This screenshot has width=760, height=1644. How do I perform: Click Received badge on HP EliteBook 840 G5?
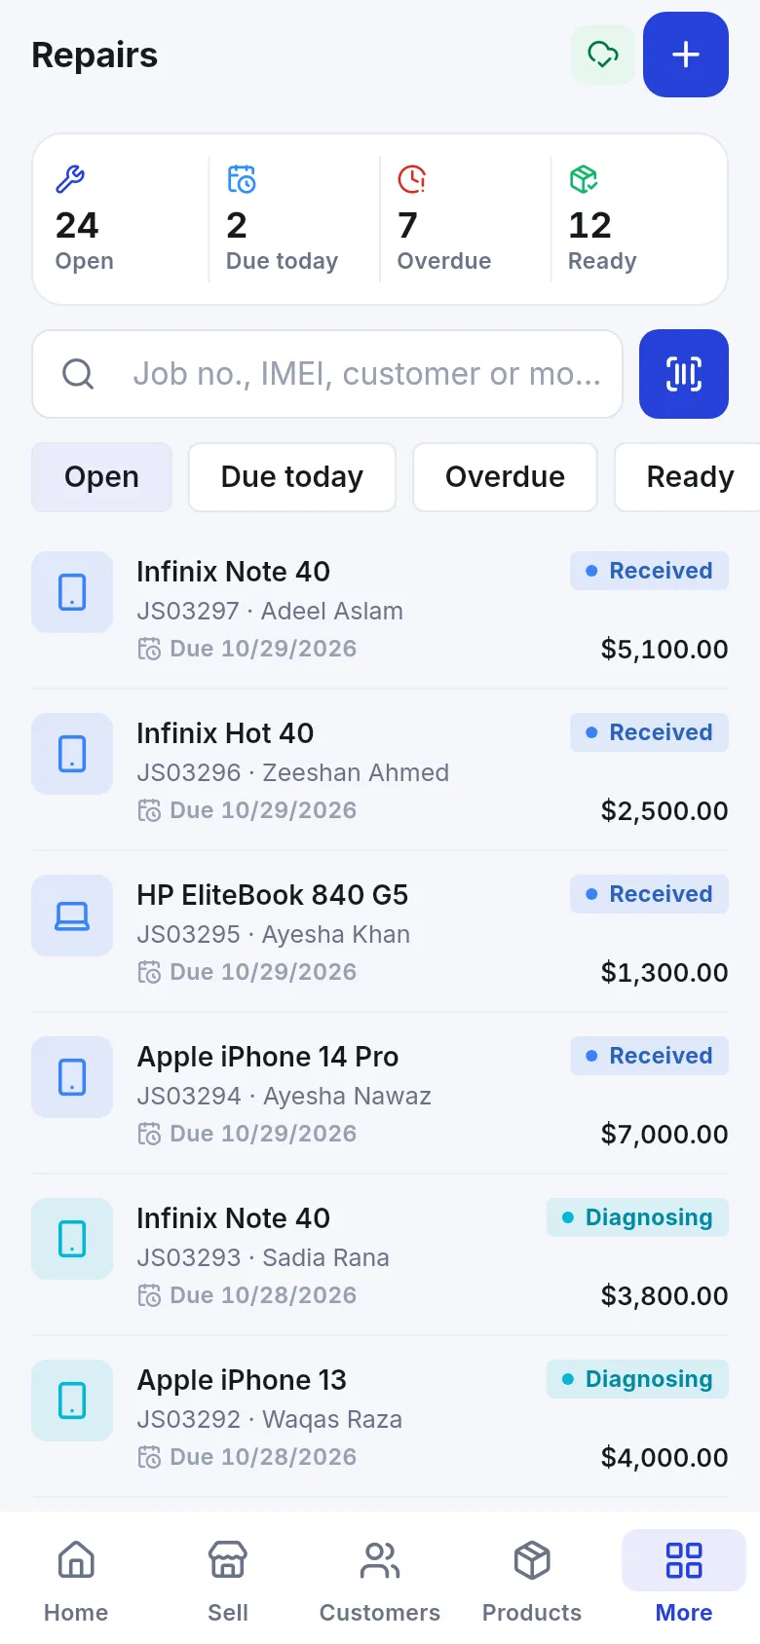click(650, 894)
